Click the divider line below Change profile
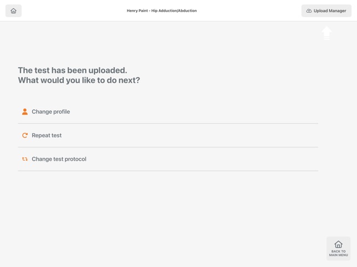 (168, 124)
